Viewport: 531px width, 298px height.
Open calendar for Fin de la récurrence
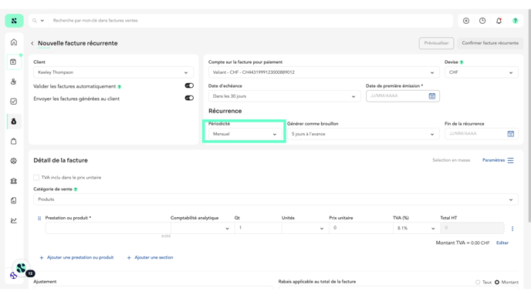[511, 134]
